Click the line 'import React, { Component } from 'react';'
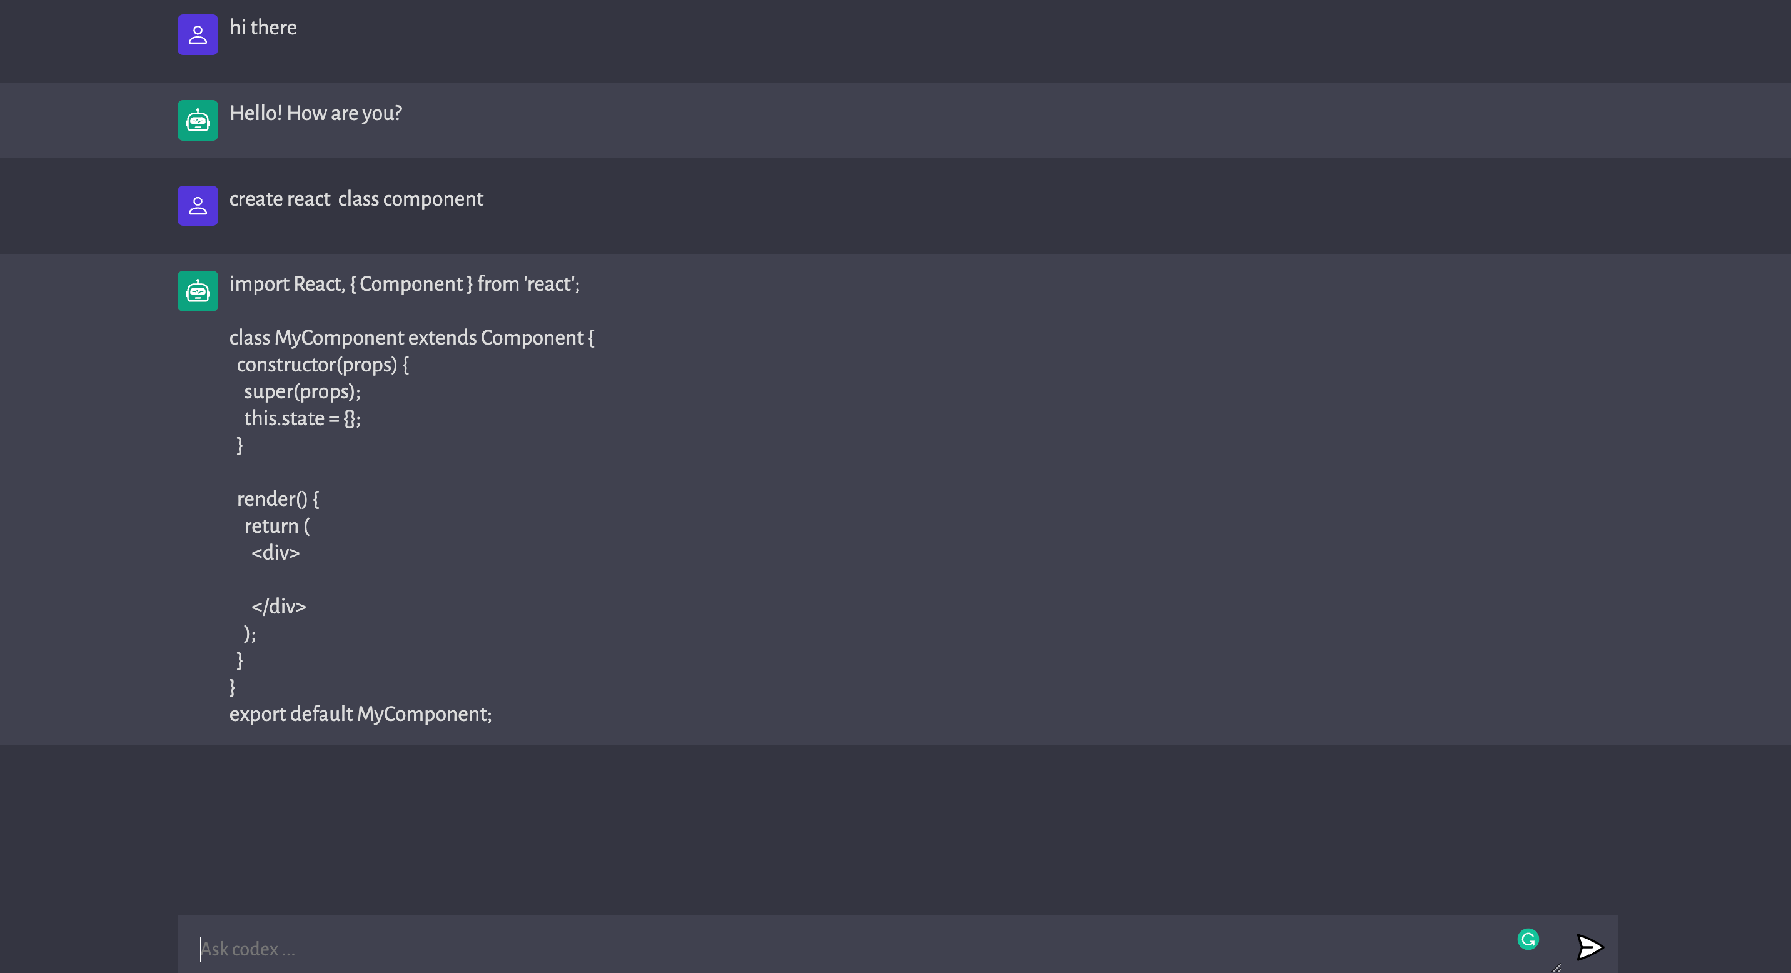 tap(404, 285)
